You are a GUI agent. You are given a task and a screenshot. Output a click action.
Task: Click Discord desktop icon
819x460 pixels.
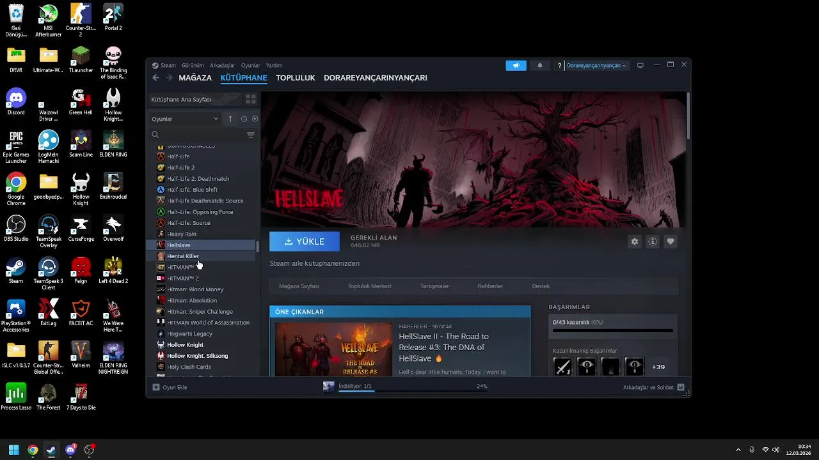point(16,102)
